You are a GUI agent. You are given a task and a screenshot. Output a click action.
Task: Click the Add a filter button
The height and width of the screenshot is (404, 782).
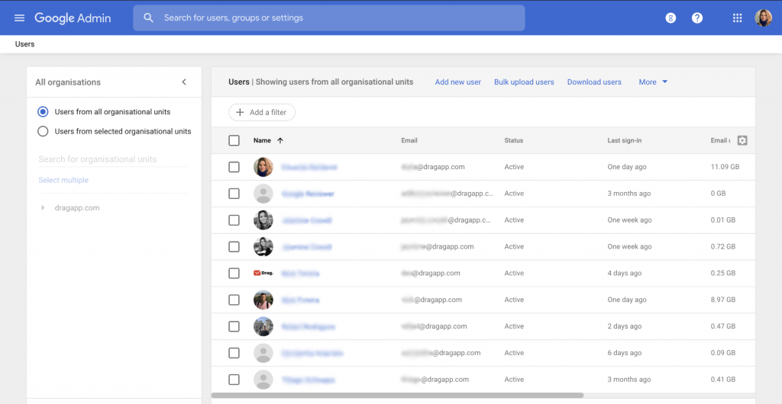[262, 113]
